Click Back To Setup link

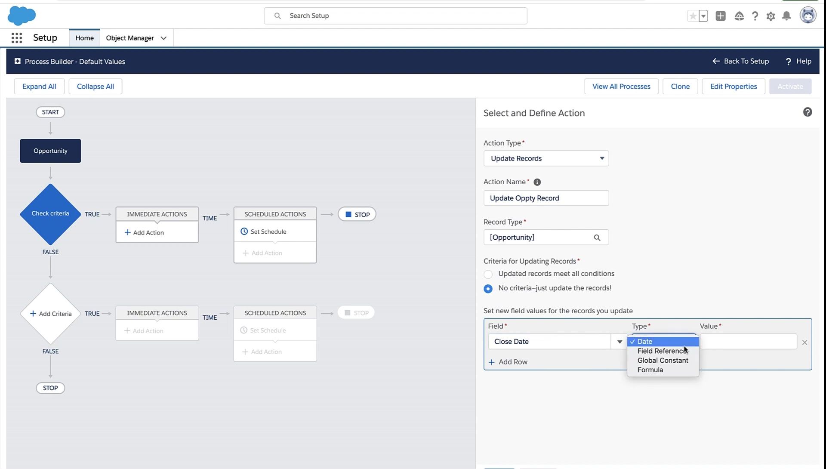(741, 61)
